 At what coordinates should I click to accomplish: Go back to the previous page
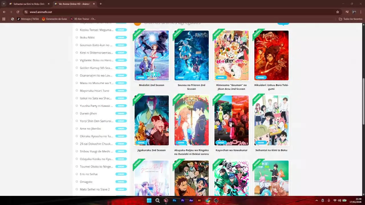click(x=4, y=12)
